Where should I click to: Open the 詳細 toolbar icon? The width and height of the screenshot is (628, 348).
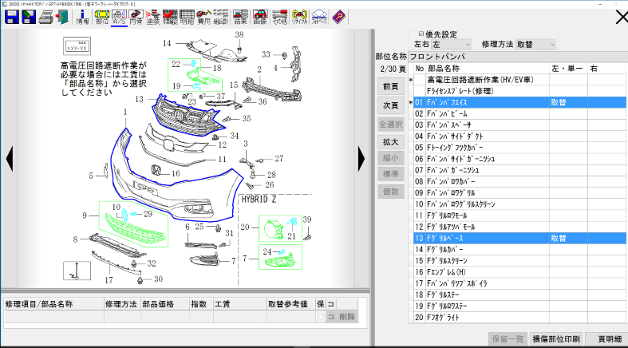point(170,18)
